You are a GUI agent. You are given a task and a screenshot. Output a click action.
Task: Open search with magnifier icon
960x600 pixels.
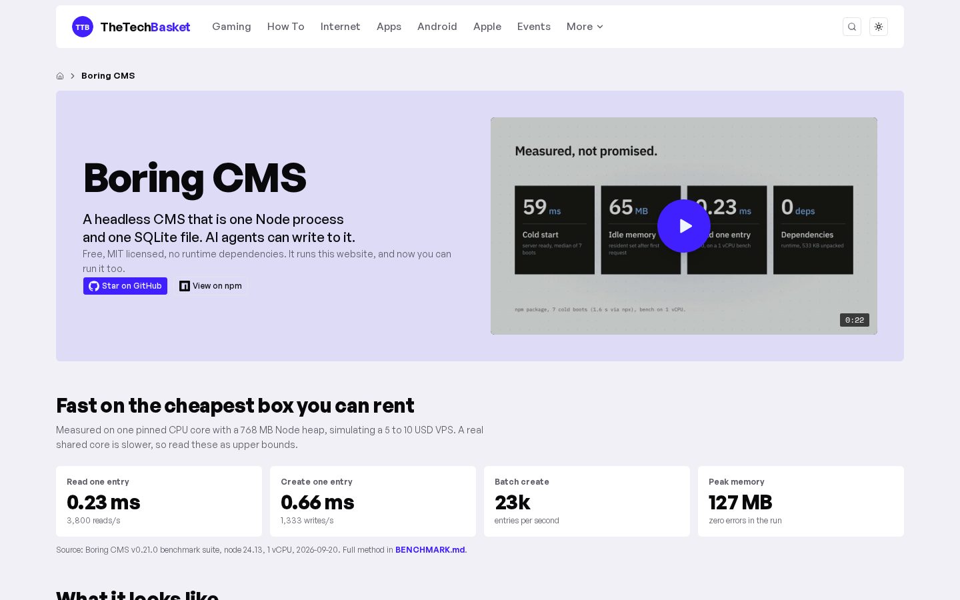click(852, 27)
